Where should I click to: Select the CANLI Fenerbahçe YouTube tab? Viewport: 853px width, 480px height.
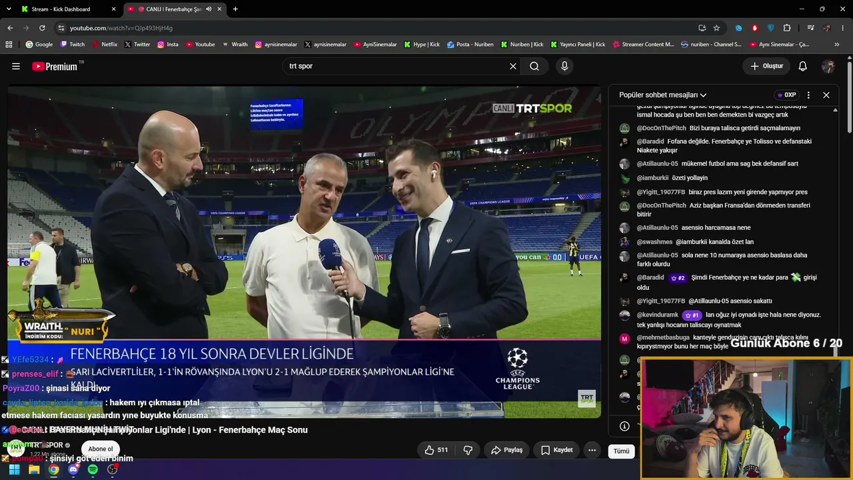pos(175,9)
